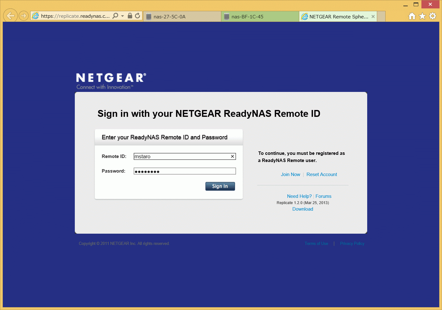442x310 pixels.
Task: Click the search magnifier in address bar
Action: 115,16
